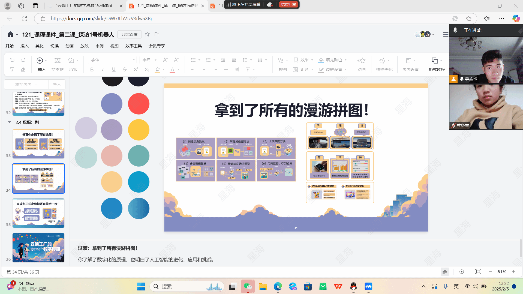
Task: Select slide 35 thumbnail
Action: tap(38, 213)
